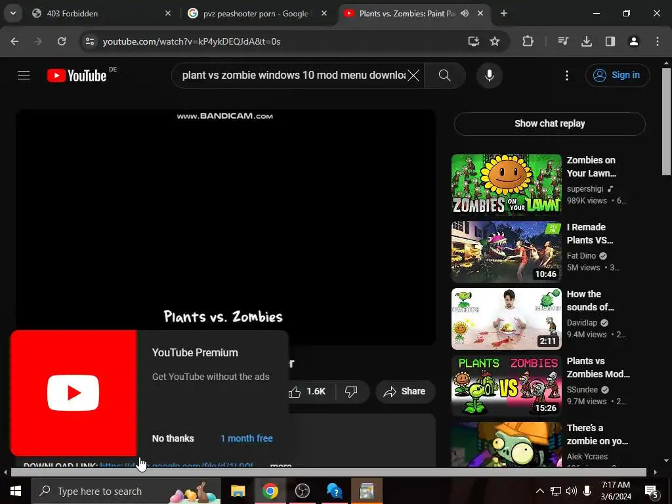Show chat replay panel
Viewport: 672px width, 504px height.
pyautogui.click(x=549, y=123)
